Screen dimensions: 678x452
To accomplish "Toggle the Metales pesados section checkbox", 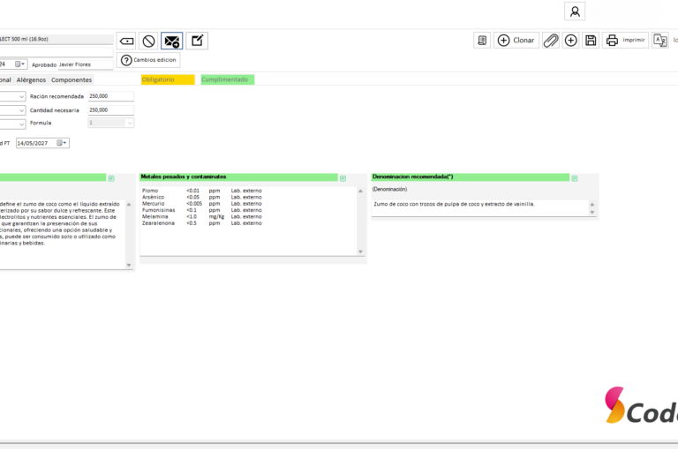I will tap(343, 178).
